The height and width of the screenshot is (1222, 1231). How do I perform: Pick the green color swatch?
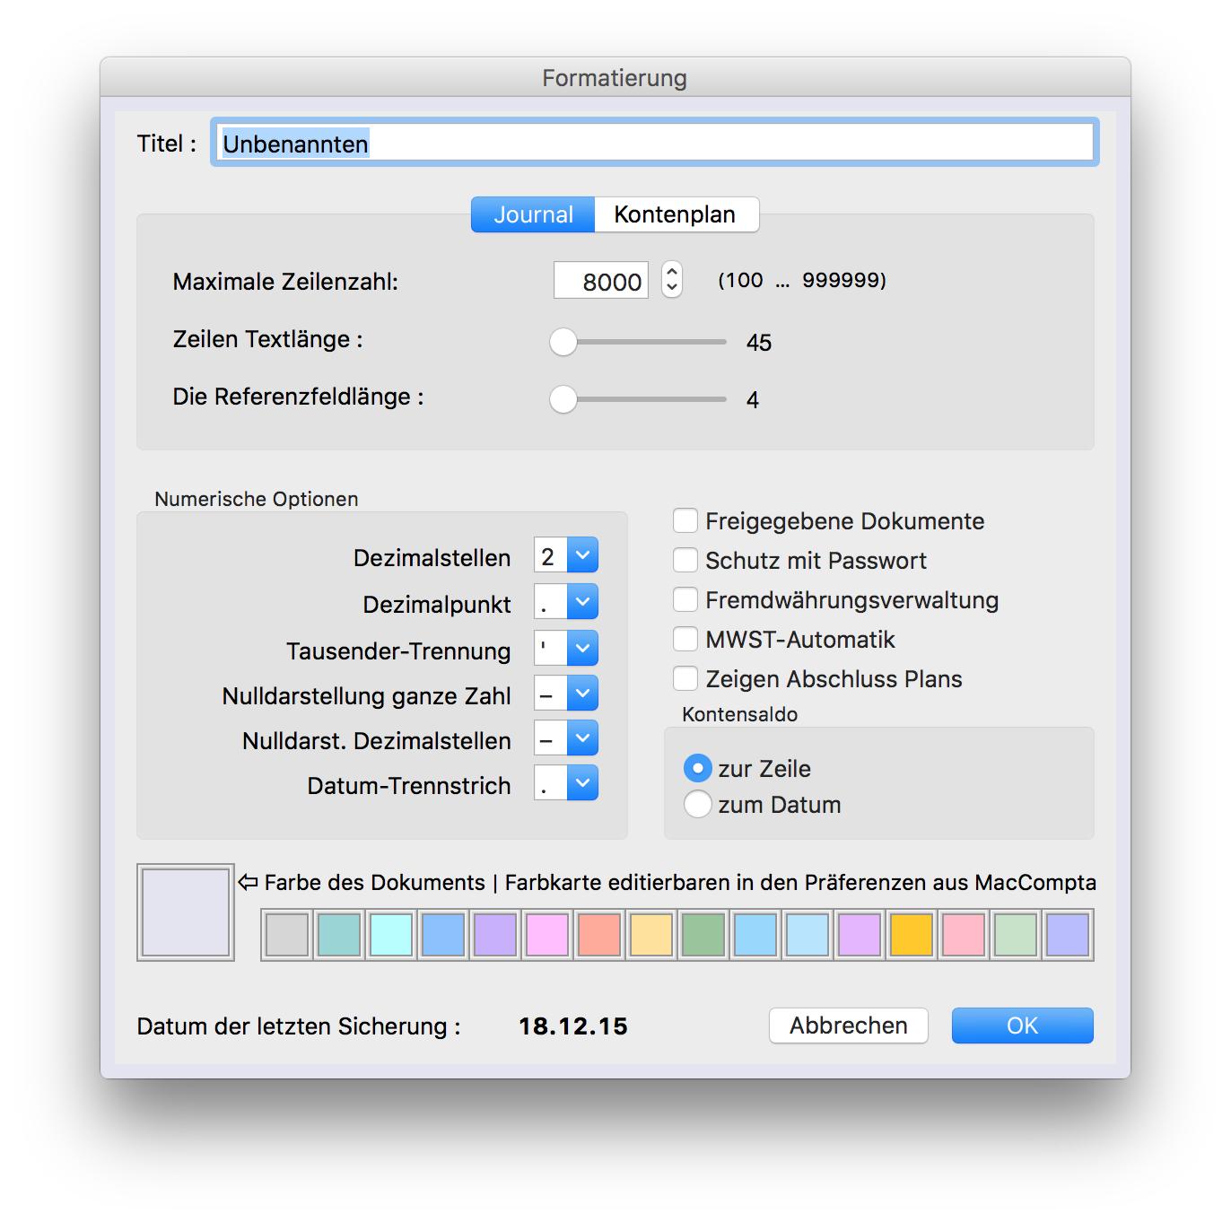pyautogui.click(x=703, y=935)
